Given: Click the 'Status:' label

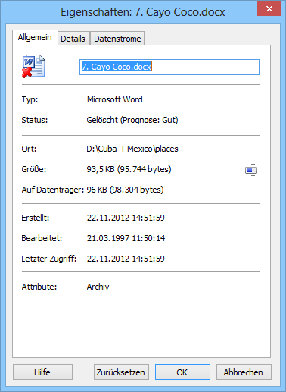Looking at the screenshot, I should pyautogui.click(x=35, y=120).
